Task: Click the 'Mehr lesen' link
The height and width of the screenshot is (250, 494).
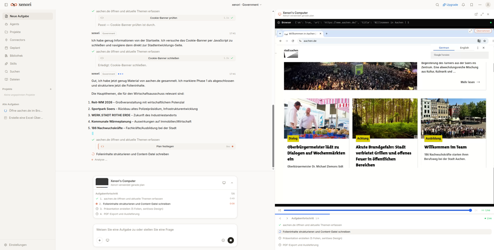Action: click(x=470, y=82)
